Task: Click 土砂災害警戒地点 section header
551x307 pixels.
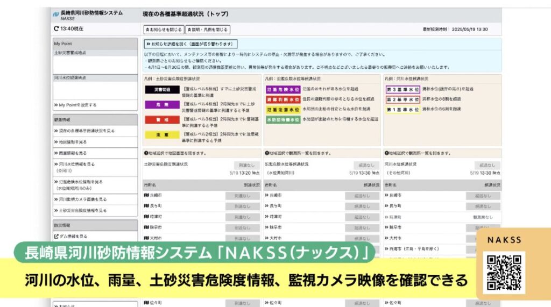Action: [x=95, y=53]
